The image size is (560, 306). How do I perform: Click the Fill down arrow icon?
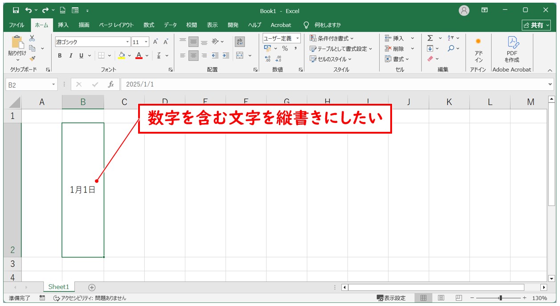430,49
